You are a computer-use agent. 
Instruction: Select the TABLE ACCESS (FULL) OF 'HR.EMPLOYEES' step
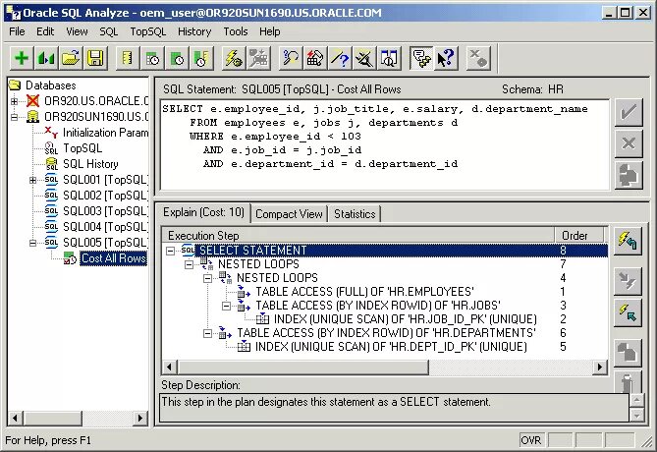(365, 292)
